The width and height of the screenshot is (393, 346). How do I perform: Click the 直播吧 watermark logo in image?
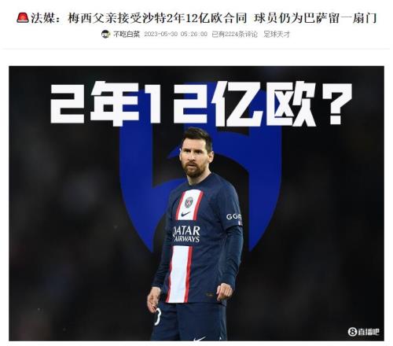tap(364, 332)
